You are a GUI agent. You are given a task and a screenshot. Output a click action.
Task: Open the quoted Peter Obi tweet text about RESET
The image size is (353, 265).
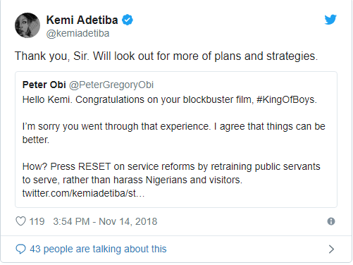(171, 173)
